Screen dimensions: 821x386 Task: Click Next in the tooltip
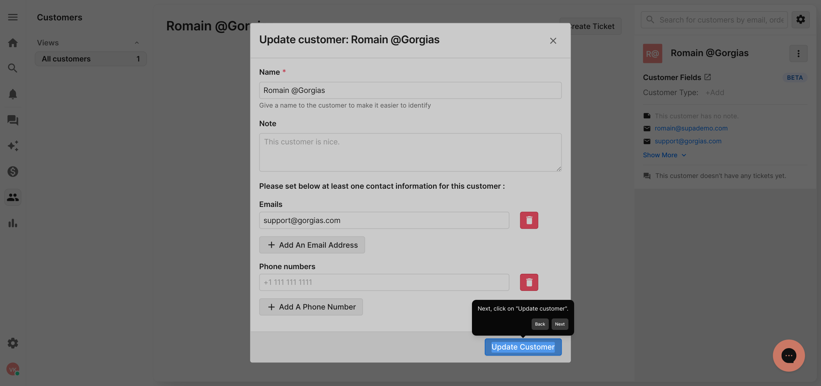click(x=560, y=324)
